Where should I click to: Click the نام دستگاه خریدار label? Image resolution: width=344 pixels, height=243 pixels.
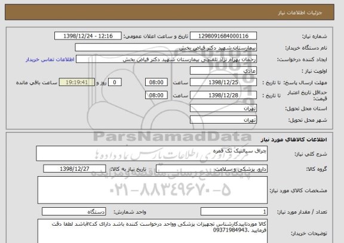point(306,48)
